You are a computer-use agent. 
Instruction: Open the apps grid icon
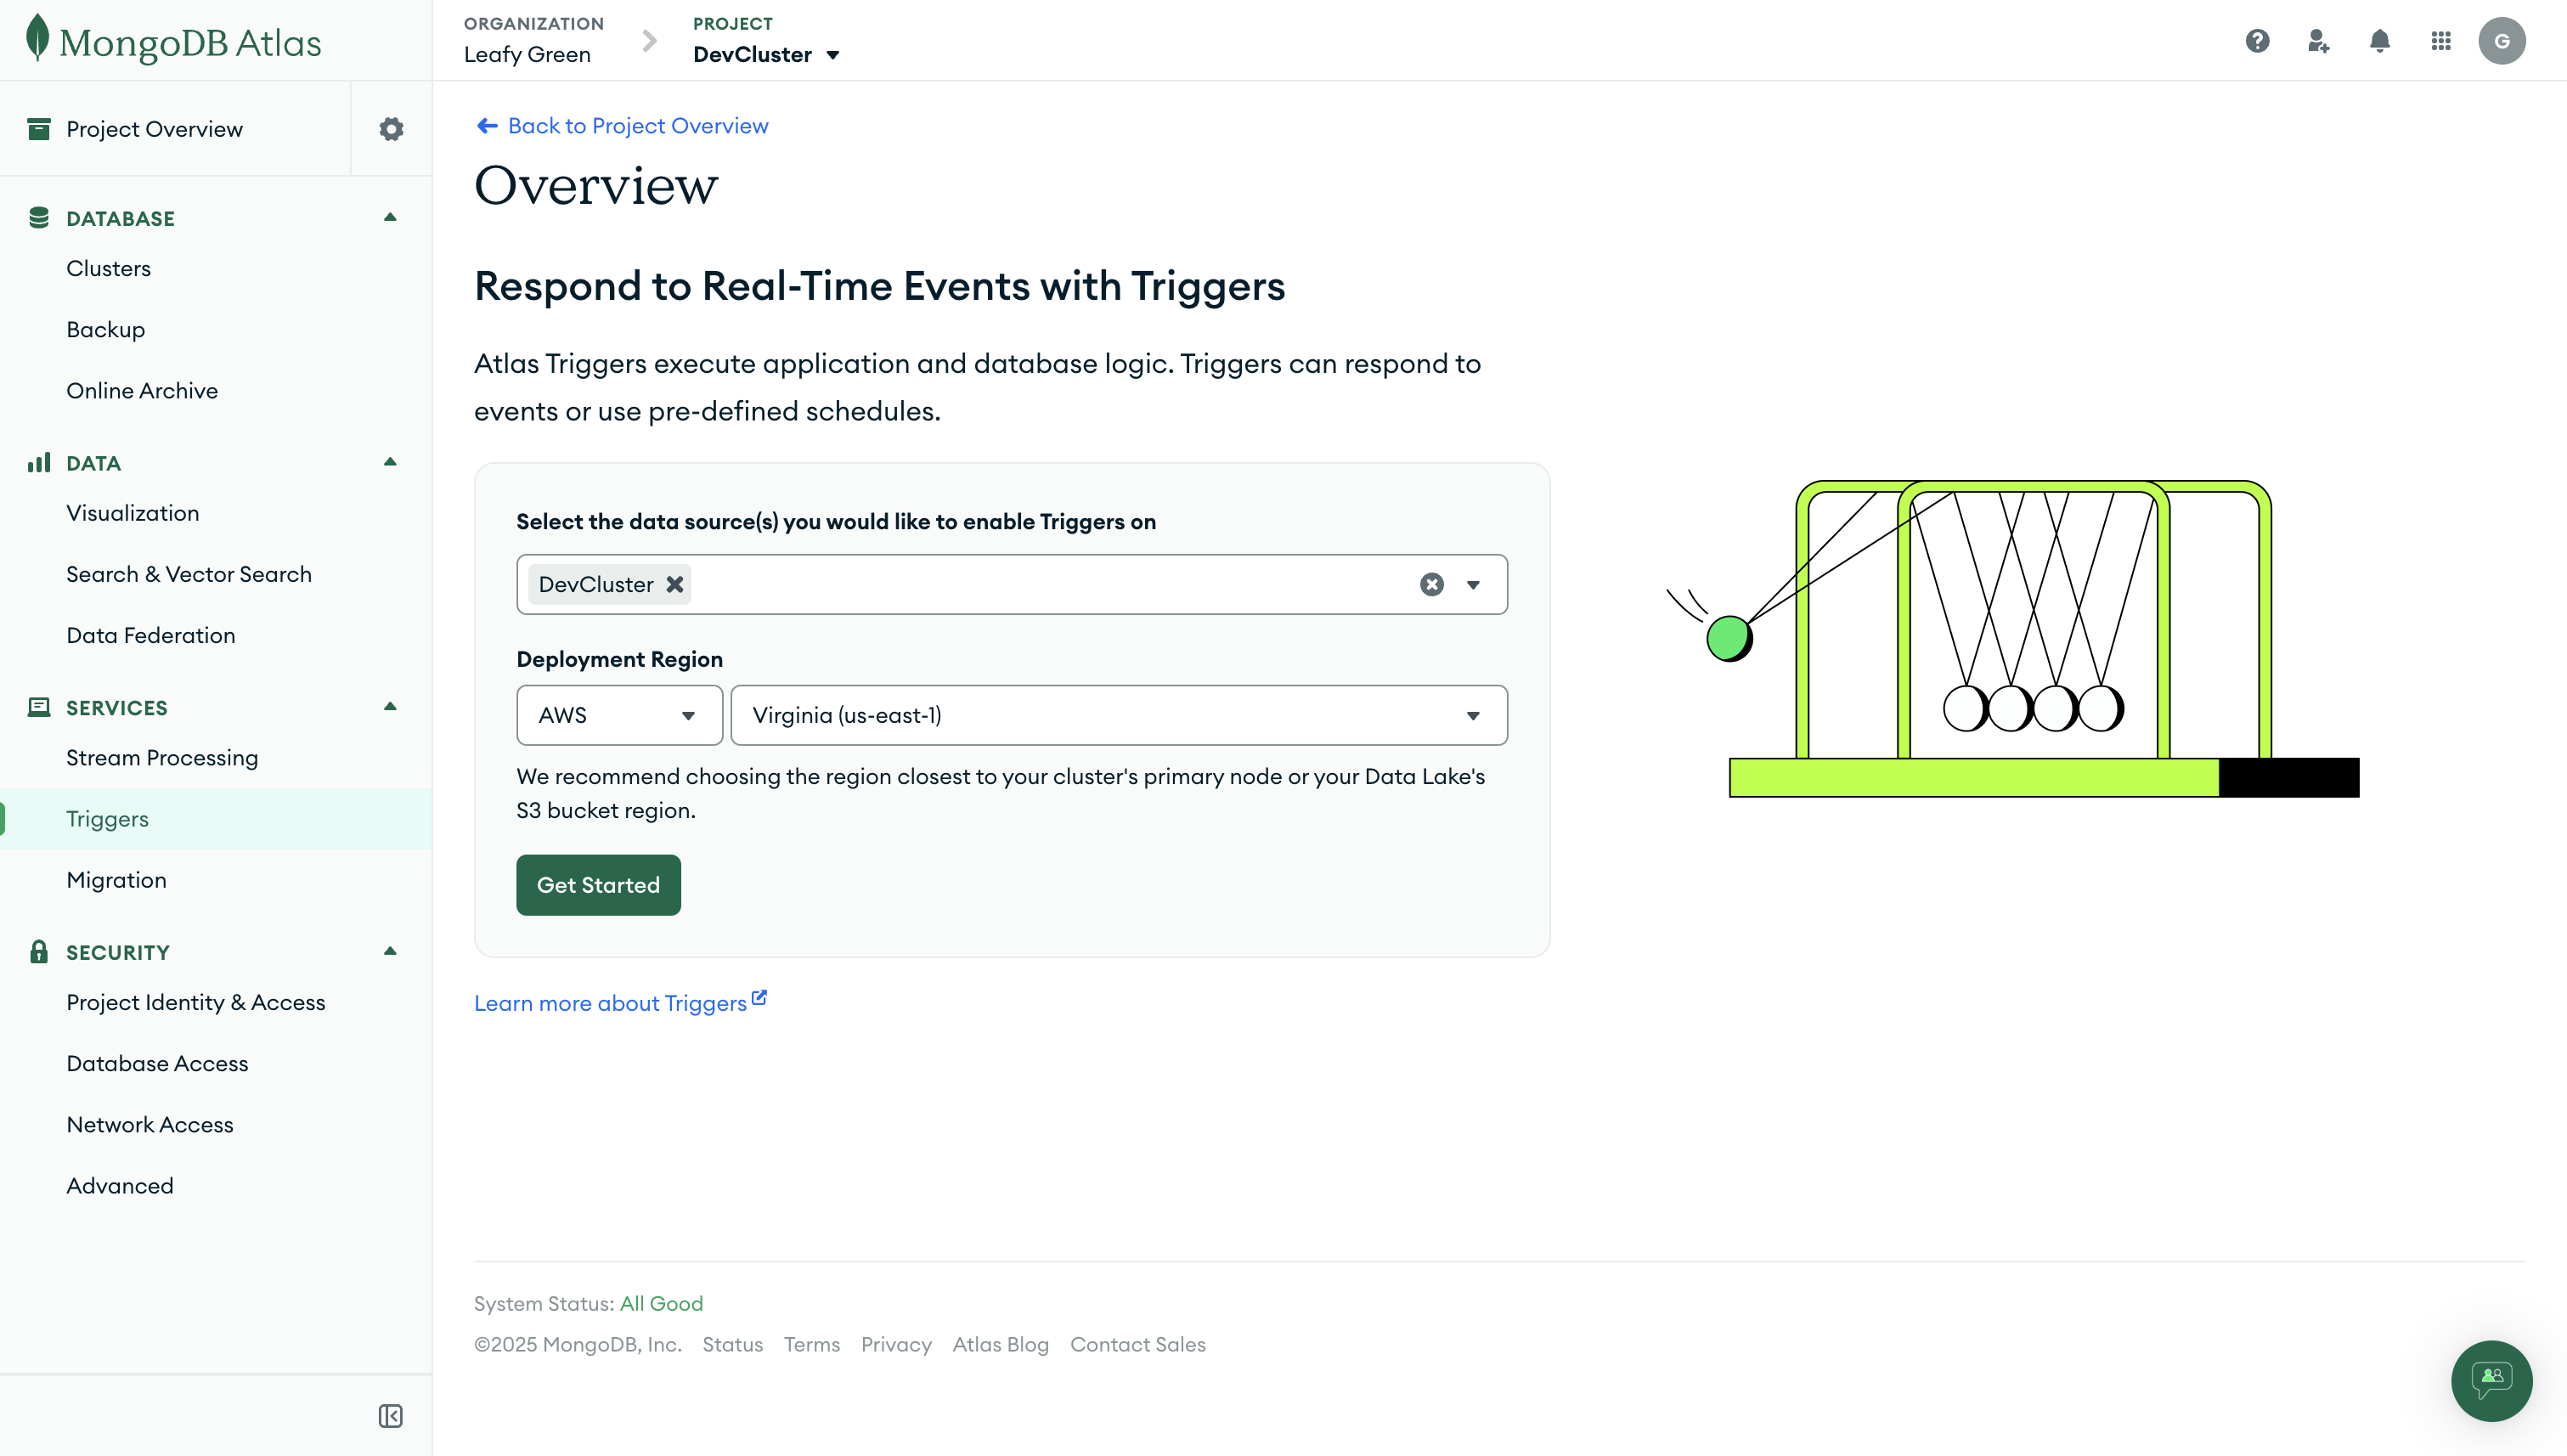2440,41
